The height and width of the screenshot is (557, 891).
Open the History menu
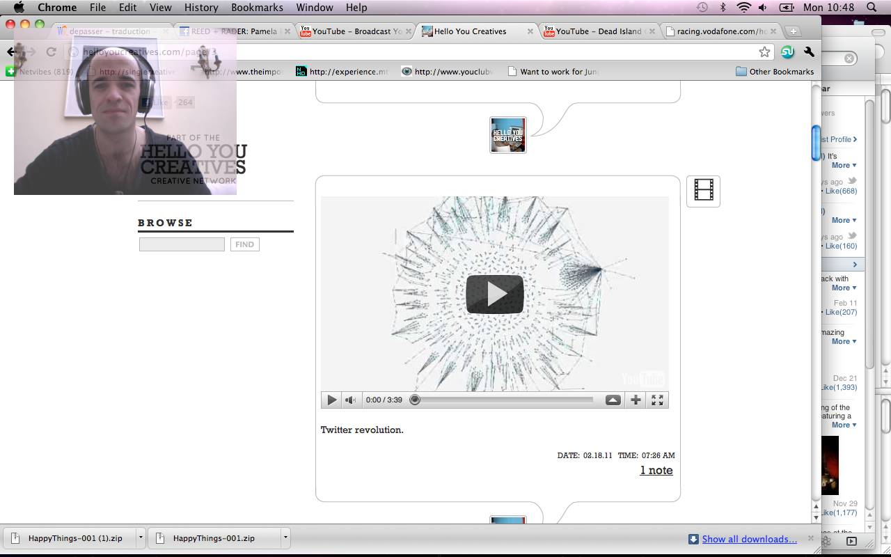[x=201, y=8]
